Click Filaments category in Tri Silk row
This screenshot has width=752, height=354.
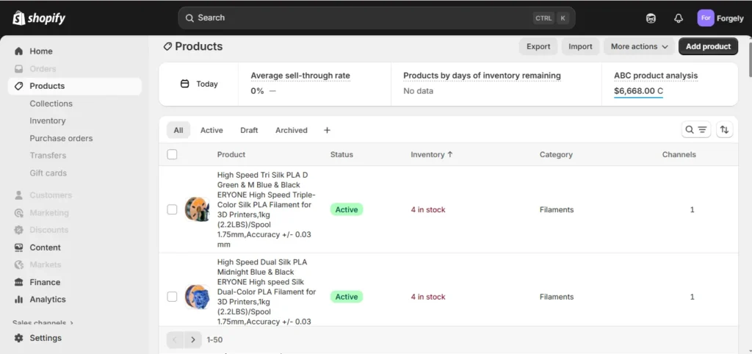(557, 209)
